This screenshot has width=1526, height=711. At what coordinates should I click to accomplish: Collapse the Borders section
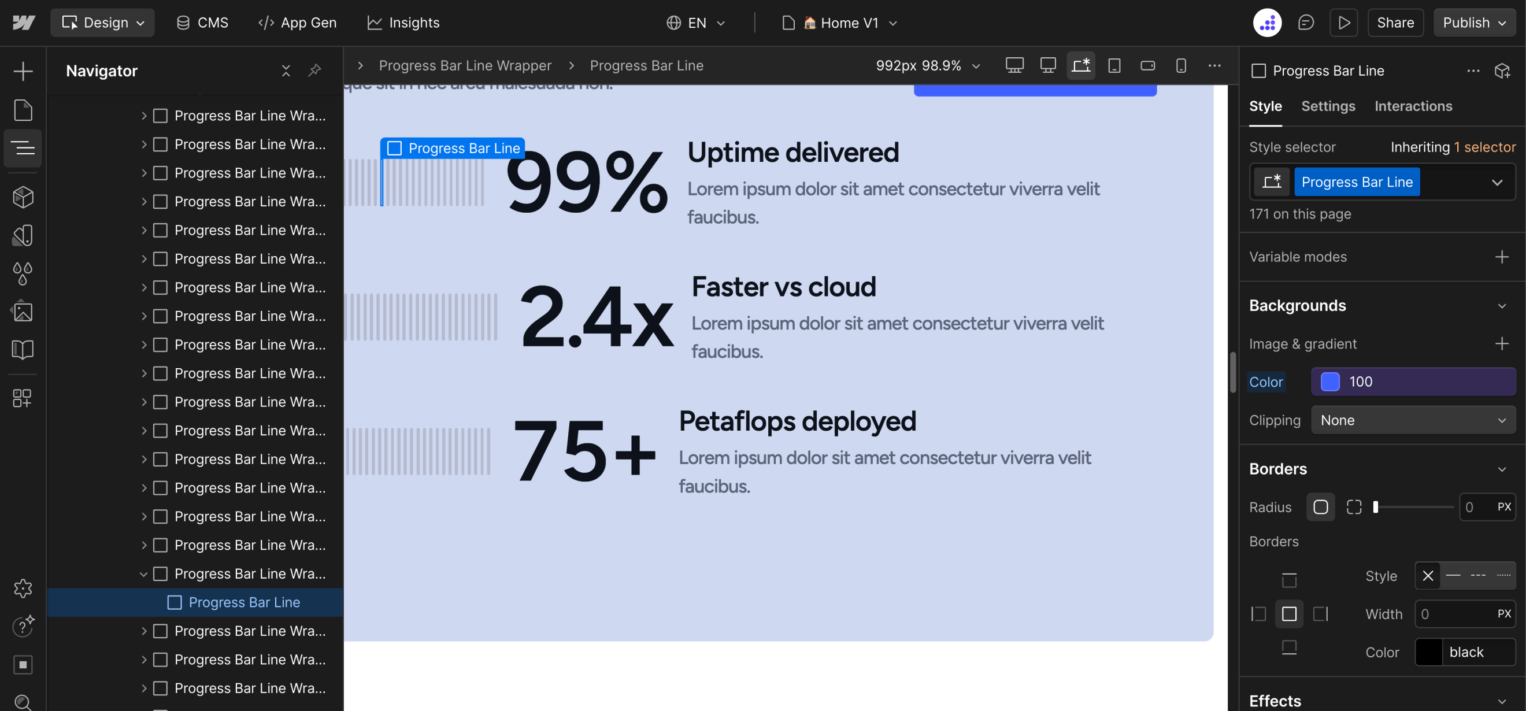(1501, 469)
